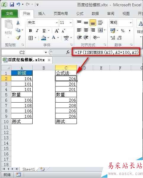Click Accounting Number Format icon
This screenshot has width=143, height=178.
pos(113,30)
